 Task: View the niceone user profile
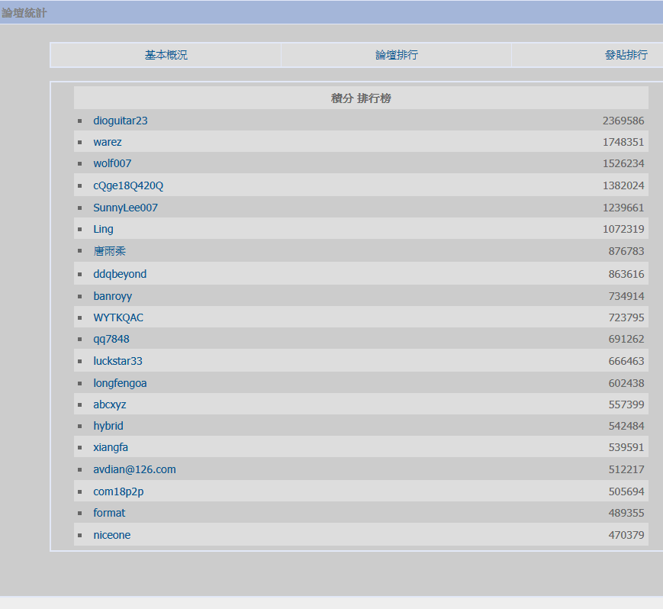[112, 535]
